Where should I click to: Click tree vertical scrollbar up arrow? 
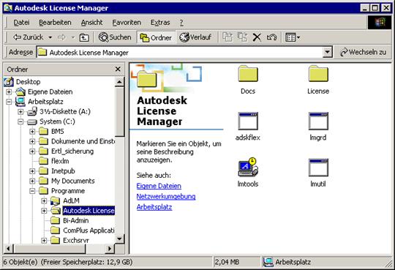(x=119, y=82)
